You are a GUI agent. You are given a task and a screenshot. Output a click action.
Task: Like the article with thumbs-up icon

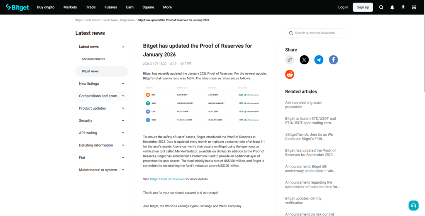(x=172, y=64)
